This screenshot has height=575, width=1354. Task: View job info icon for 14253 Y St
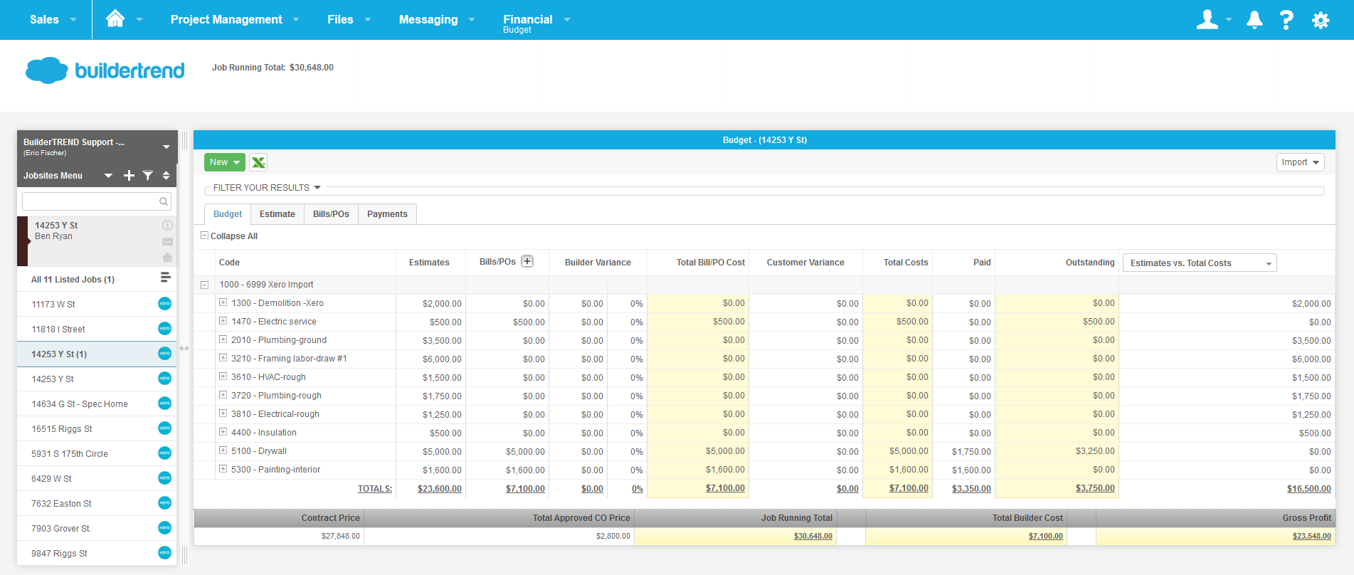pyautogui.click(x=167, y=226)
